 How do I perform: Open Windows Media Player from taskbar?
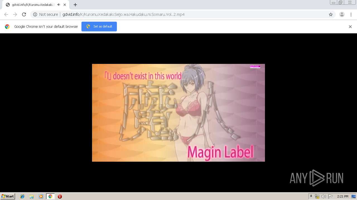tap(41, 196)
